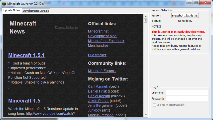Switch to the Development Console tab
The height and width of the screenshot is (120, 213).
[36, 11]
